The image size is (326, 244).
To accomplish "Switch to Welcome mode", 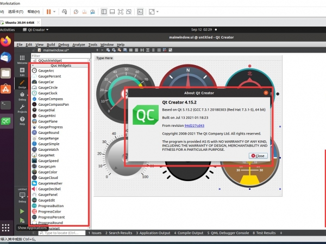I will click(x=22, y=59).
